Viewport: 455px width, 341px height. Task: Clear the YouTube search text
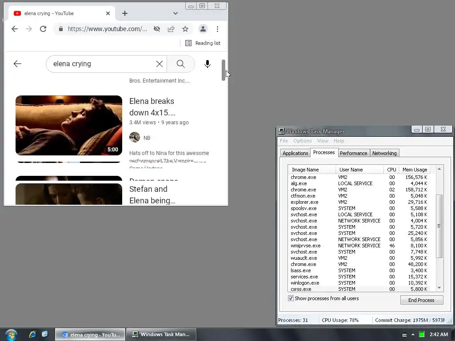(x=160, y=64)
